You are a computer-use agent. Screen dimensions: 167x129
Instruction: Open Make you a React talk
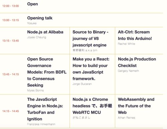point(91,69)
